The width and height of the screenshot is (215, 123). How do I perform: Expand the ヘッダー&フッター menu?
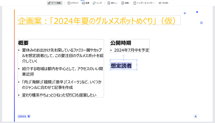pyautogui.click(x=144, y=3)
